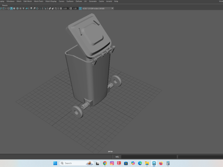Screen dimensions: 223x167
Task: Open the Mesh Display menu
Action: (51, 1)
